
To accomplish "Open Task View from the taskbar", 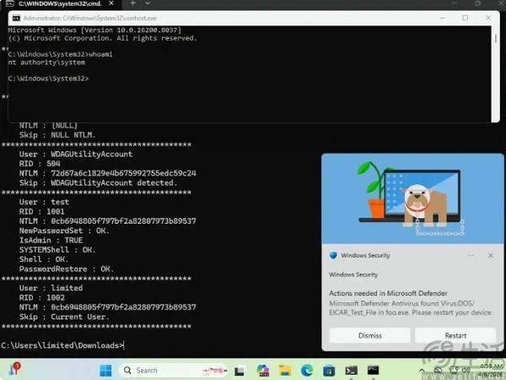I will pos(240,371).
